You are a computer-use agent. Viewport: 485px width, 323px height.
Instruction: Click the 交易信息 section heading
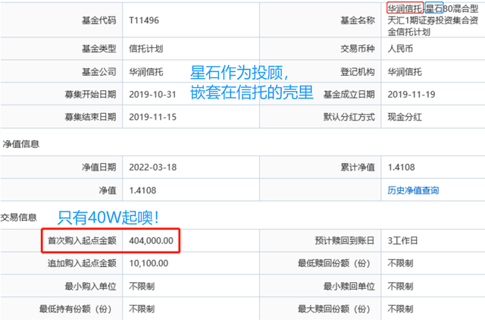tap(18, 218)
